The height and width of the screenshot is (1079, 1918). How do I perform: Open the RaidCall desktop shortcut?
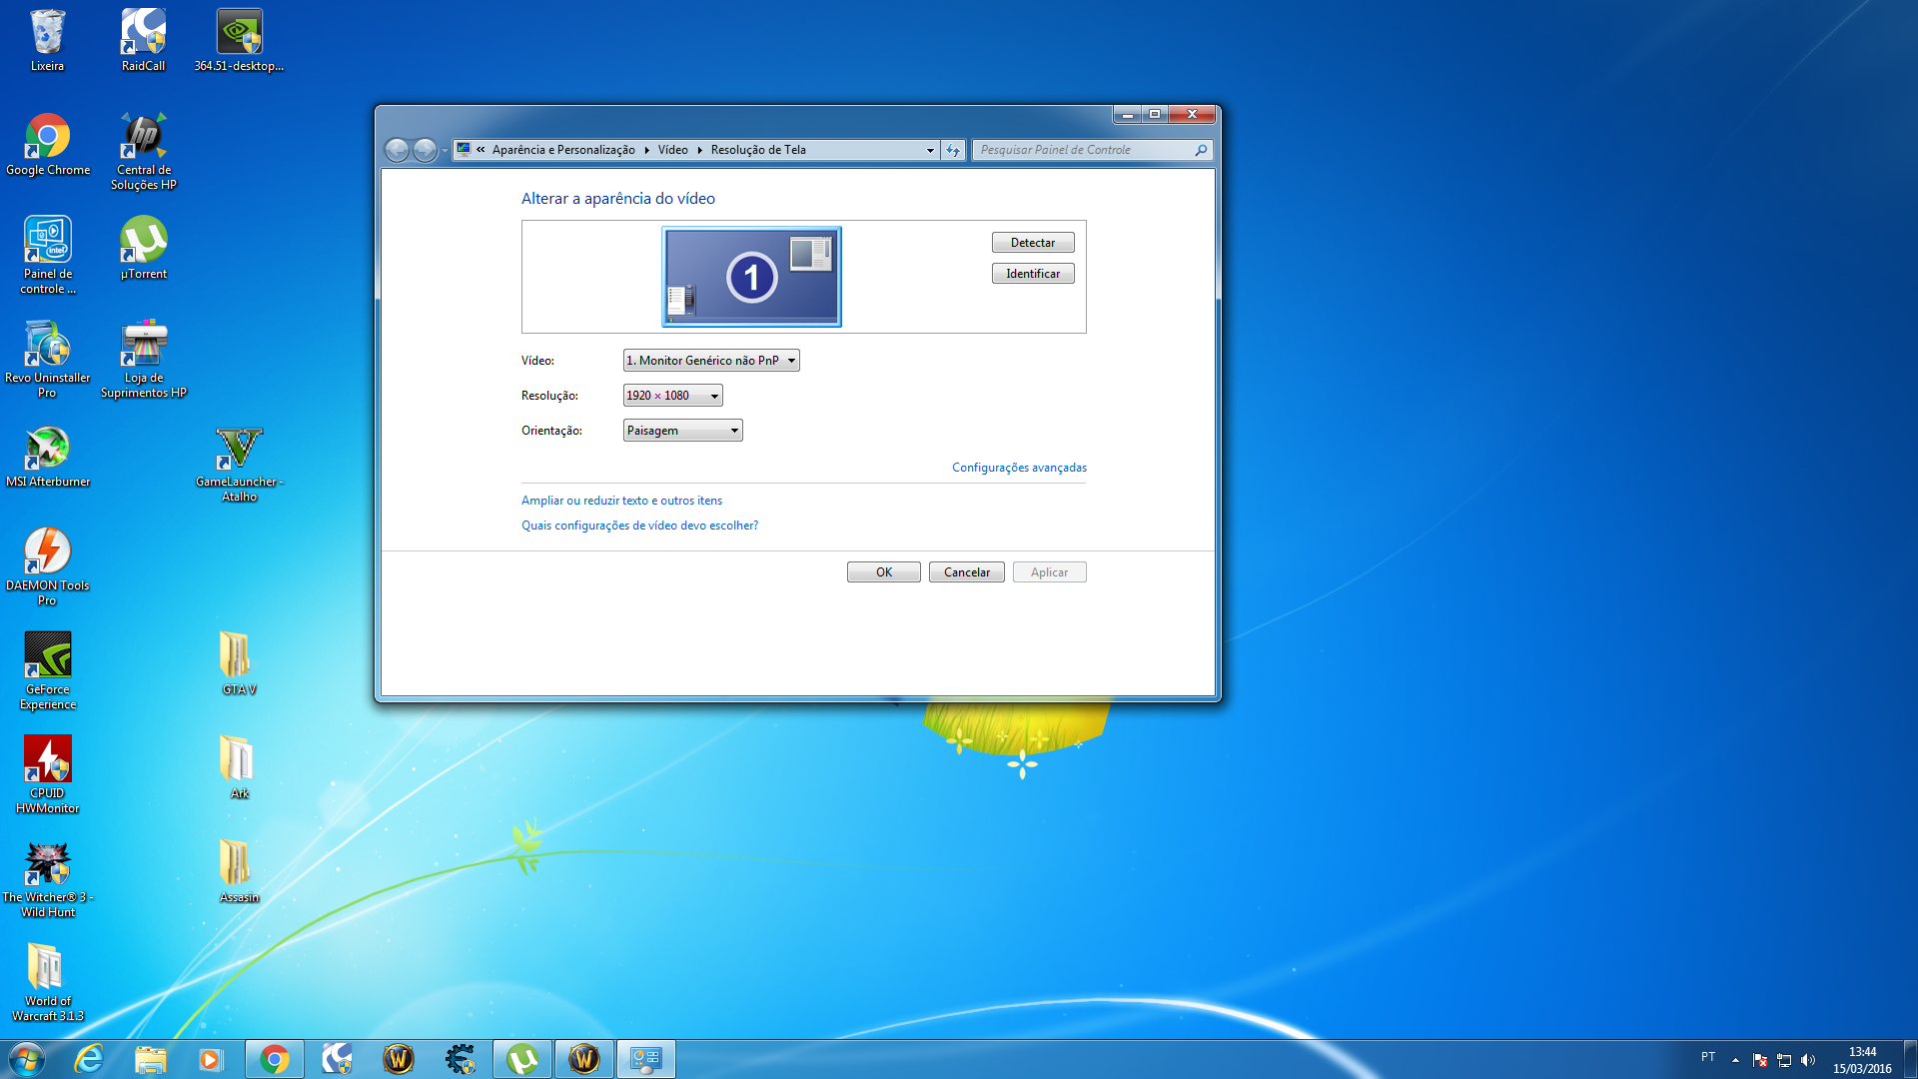pyautogui.click(x=143, y=41)
